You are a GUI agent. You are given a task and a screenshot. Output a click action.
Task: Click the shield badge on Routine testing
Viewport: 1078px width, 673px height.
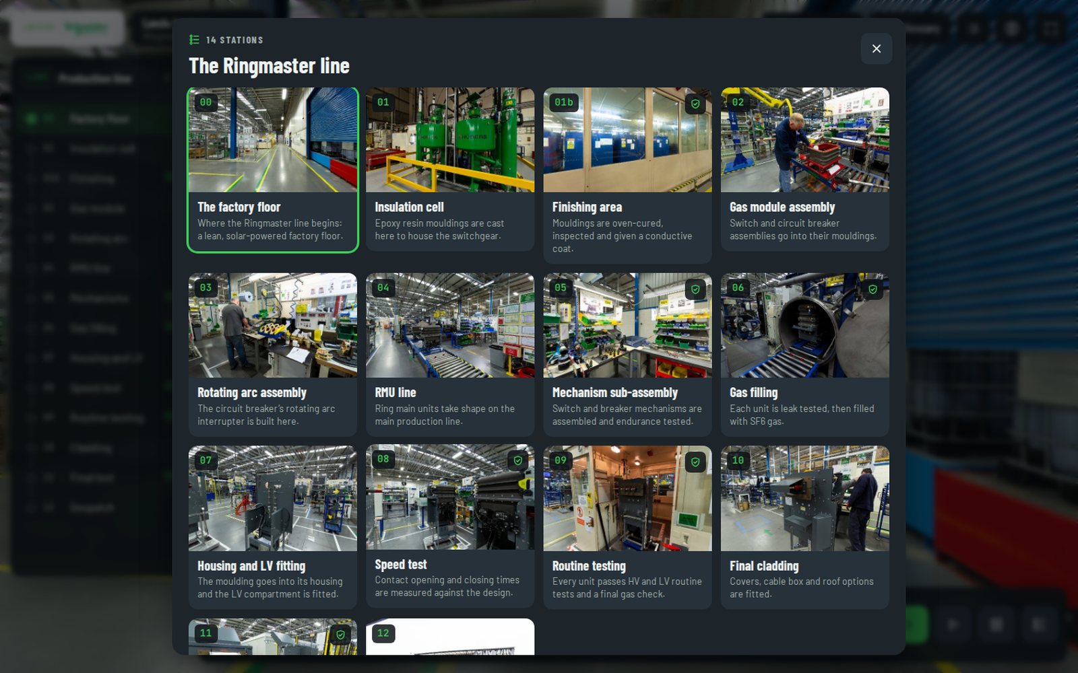tap(695, 462)
